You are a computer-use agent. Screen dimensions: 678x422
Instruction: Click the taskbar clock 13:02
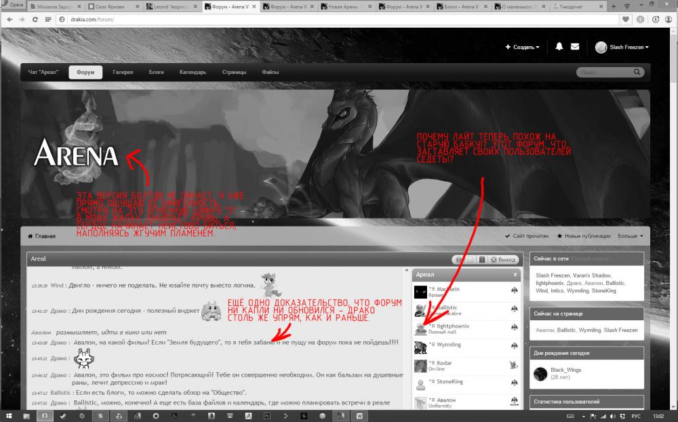658,416
